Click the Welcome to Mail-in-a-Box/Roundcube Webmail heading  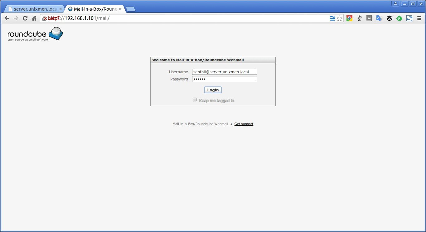point(198,60)
